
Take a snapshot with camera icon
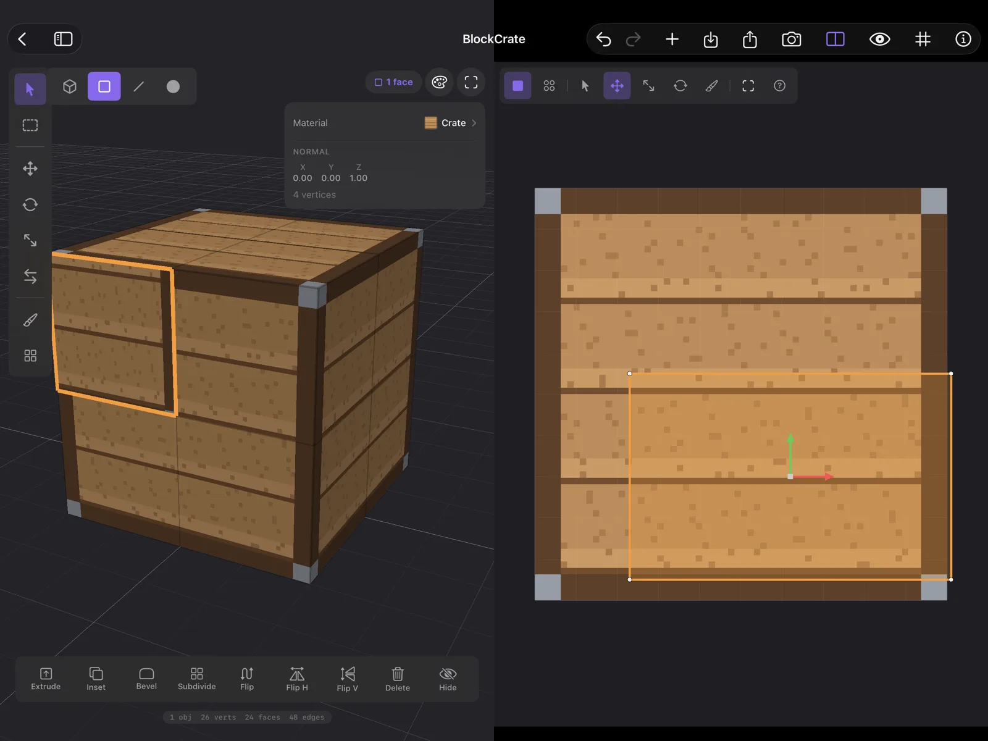791,40
